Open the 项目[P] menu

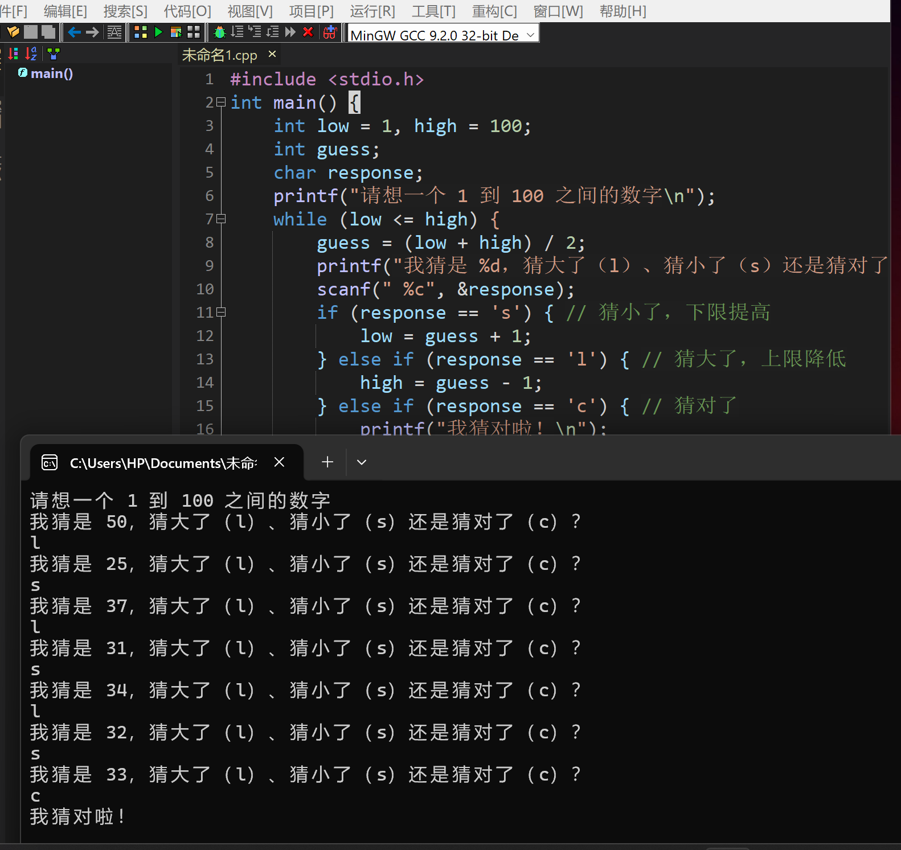312,11
